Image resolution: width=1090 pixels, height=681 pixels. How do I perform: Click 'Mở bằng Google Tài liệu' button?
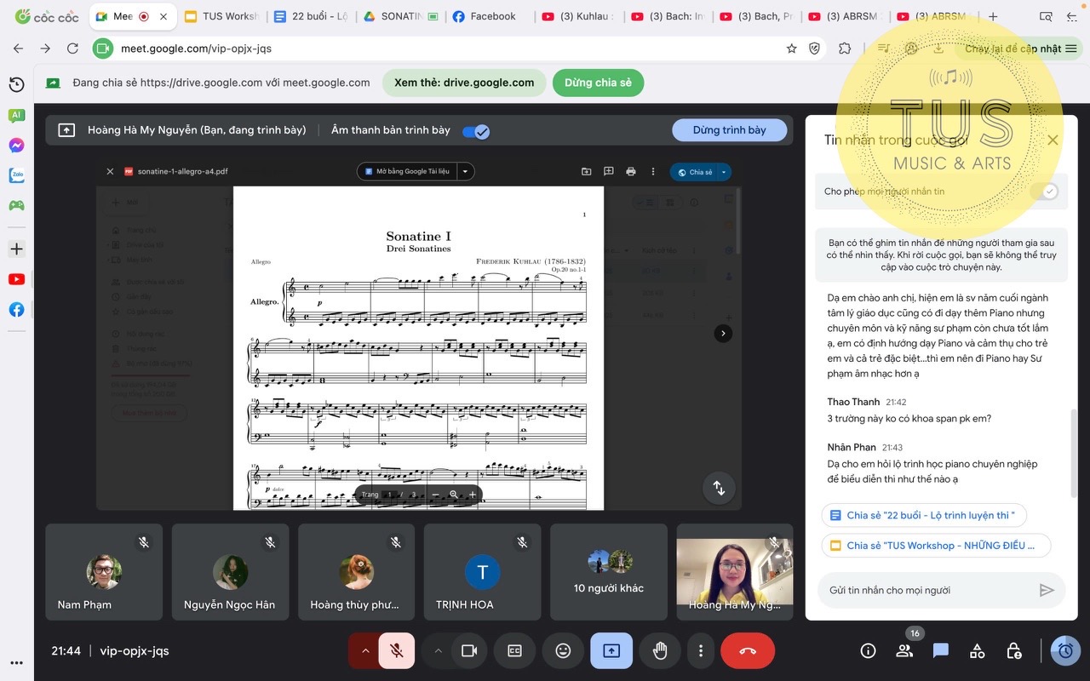click(407, 171)
